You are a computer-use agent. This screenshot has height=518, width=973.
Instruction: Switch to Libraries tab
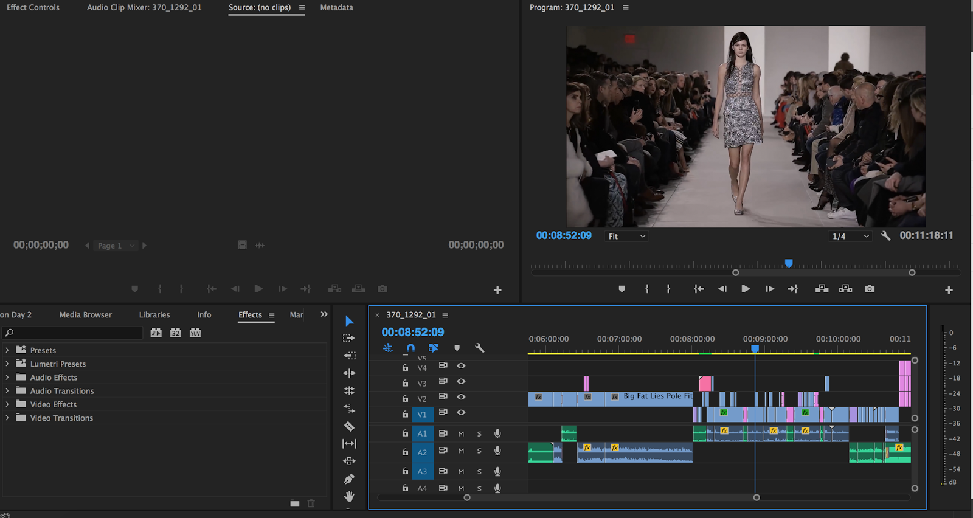[154, 314]
